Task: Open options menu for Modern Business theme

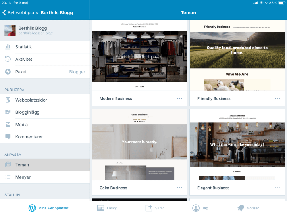Action: click(179, 98)
